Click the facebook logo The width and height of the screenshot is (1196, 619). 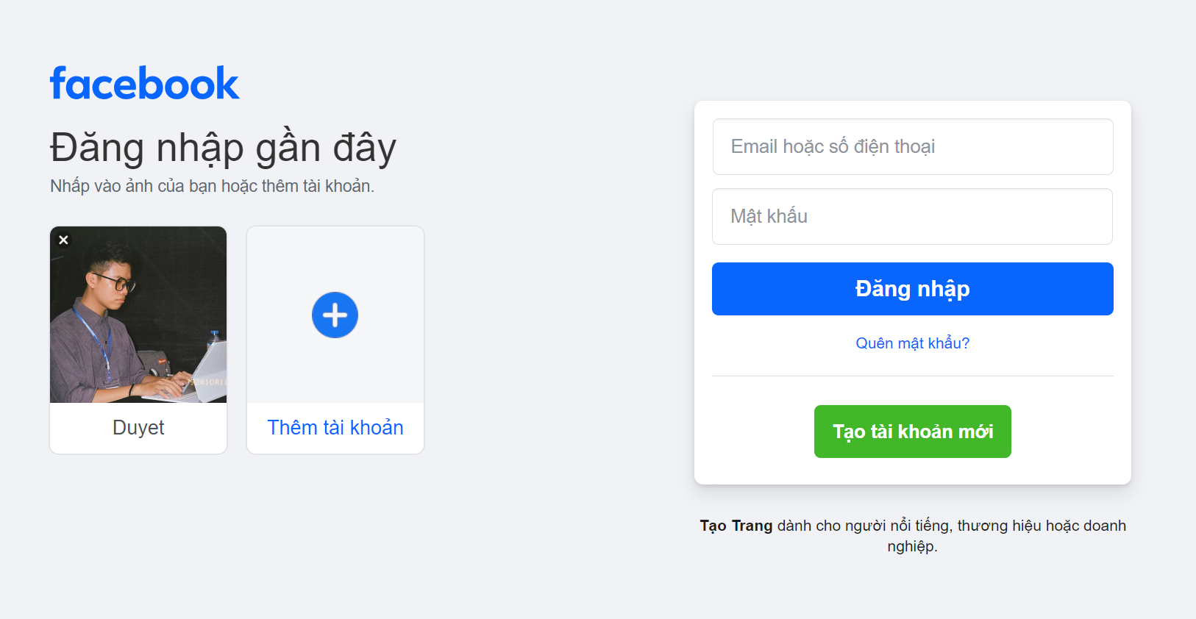(x=144, y=84)
